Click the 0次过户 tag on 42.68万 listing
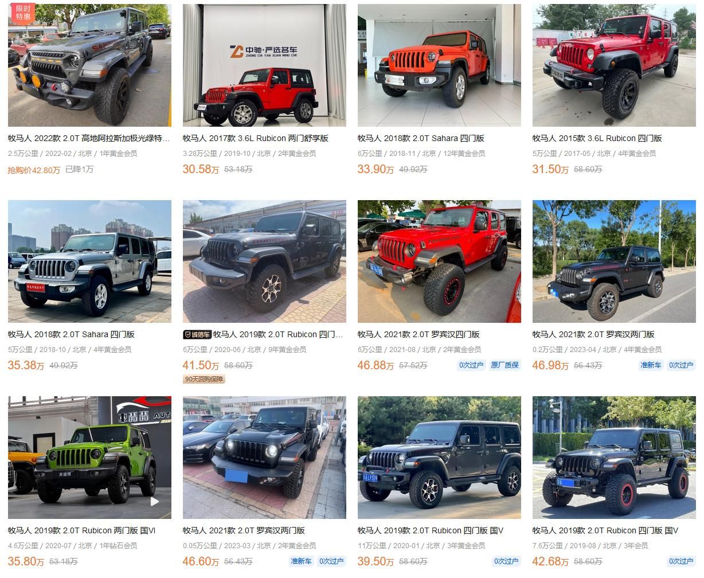The width and height of the screenshot is (704, 578). point(681,561)
